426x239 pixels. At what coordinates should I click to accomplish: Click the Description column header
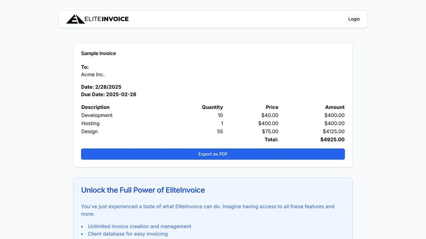[x=95, y=107]
